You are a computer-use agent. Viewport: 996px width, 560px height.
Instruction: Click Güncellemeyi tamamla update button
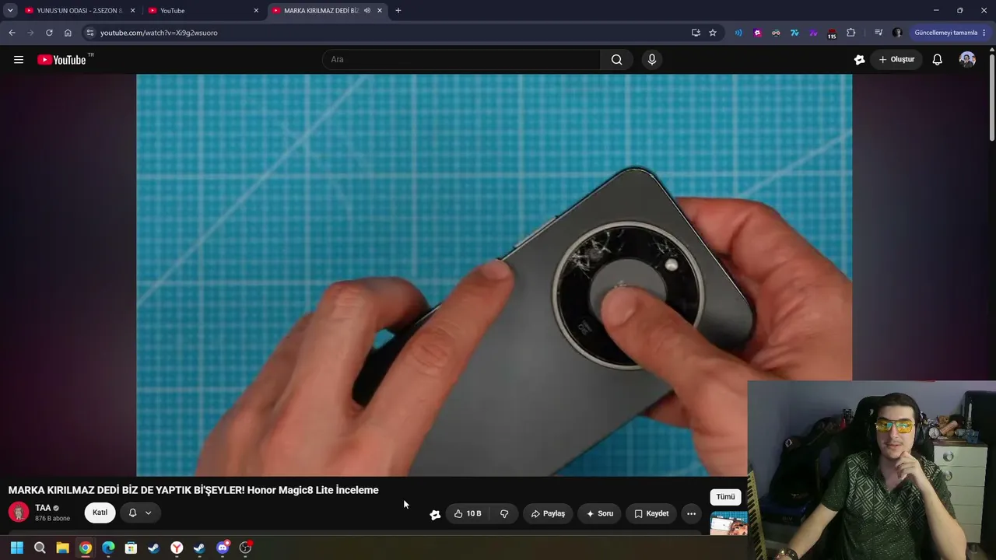point(946,33)
